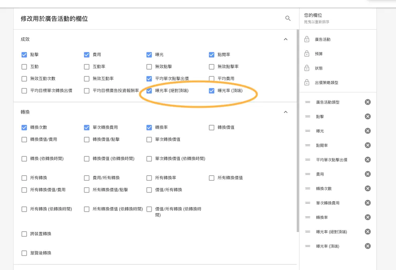Check the 無效互動次數 checkbox
Image resolution: width=396 pixels, height=270 pixels.
[x=24, y=78]
